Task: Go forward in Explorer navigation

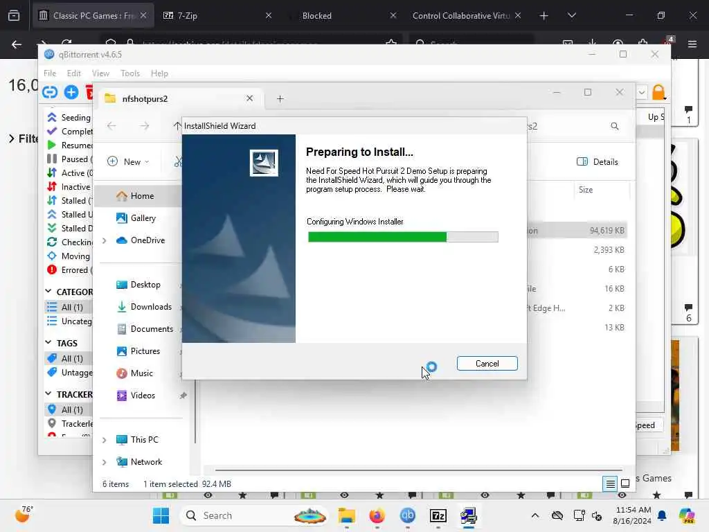Action: [145, 126]
